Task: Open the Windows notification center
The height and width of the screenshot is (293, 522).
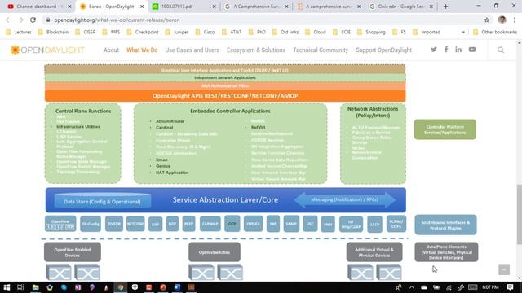Action: (510, 287)
